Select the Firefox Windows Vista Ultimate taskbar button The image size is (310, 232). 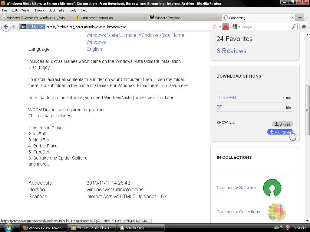point(44,228)
